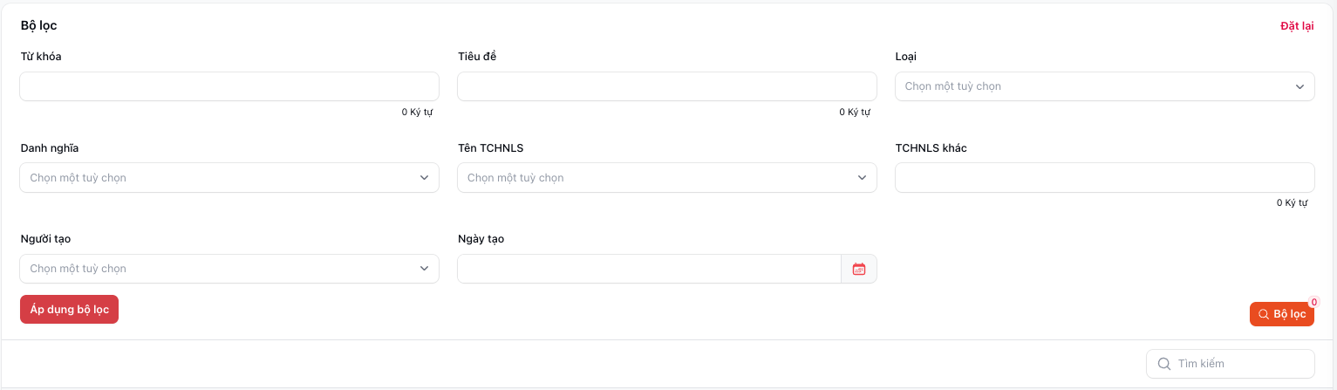Click the Bộ lọc panel heading
This screenshot has width=1337, height=390.
click(x=39, y=26)
